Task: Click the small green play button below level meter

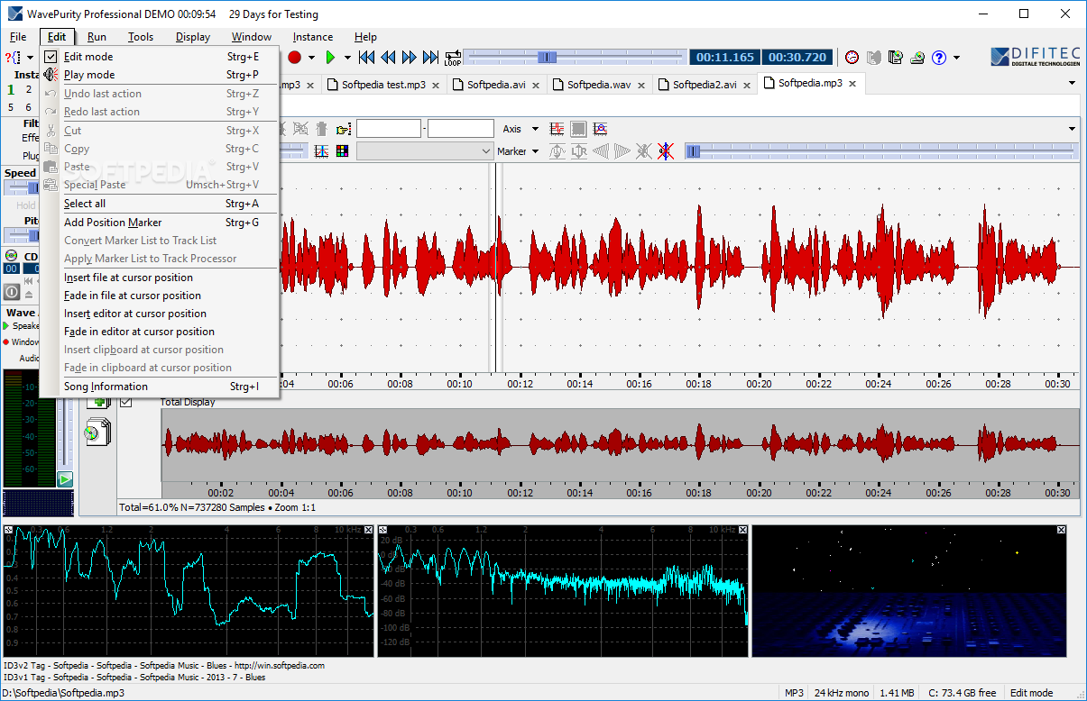Action: 65,479
